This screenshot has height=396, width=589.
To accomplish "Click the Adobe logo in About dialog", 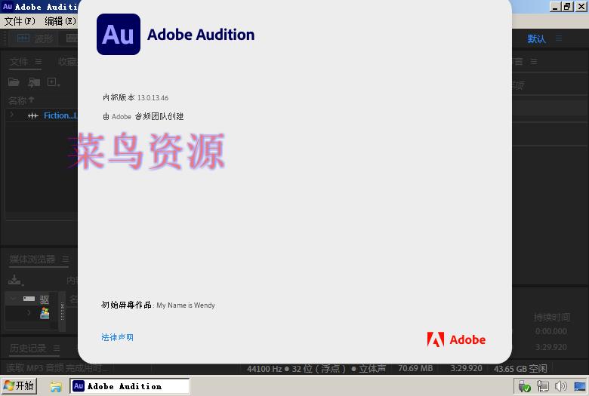I will coord(456,339).
